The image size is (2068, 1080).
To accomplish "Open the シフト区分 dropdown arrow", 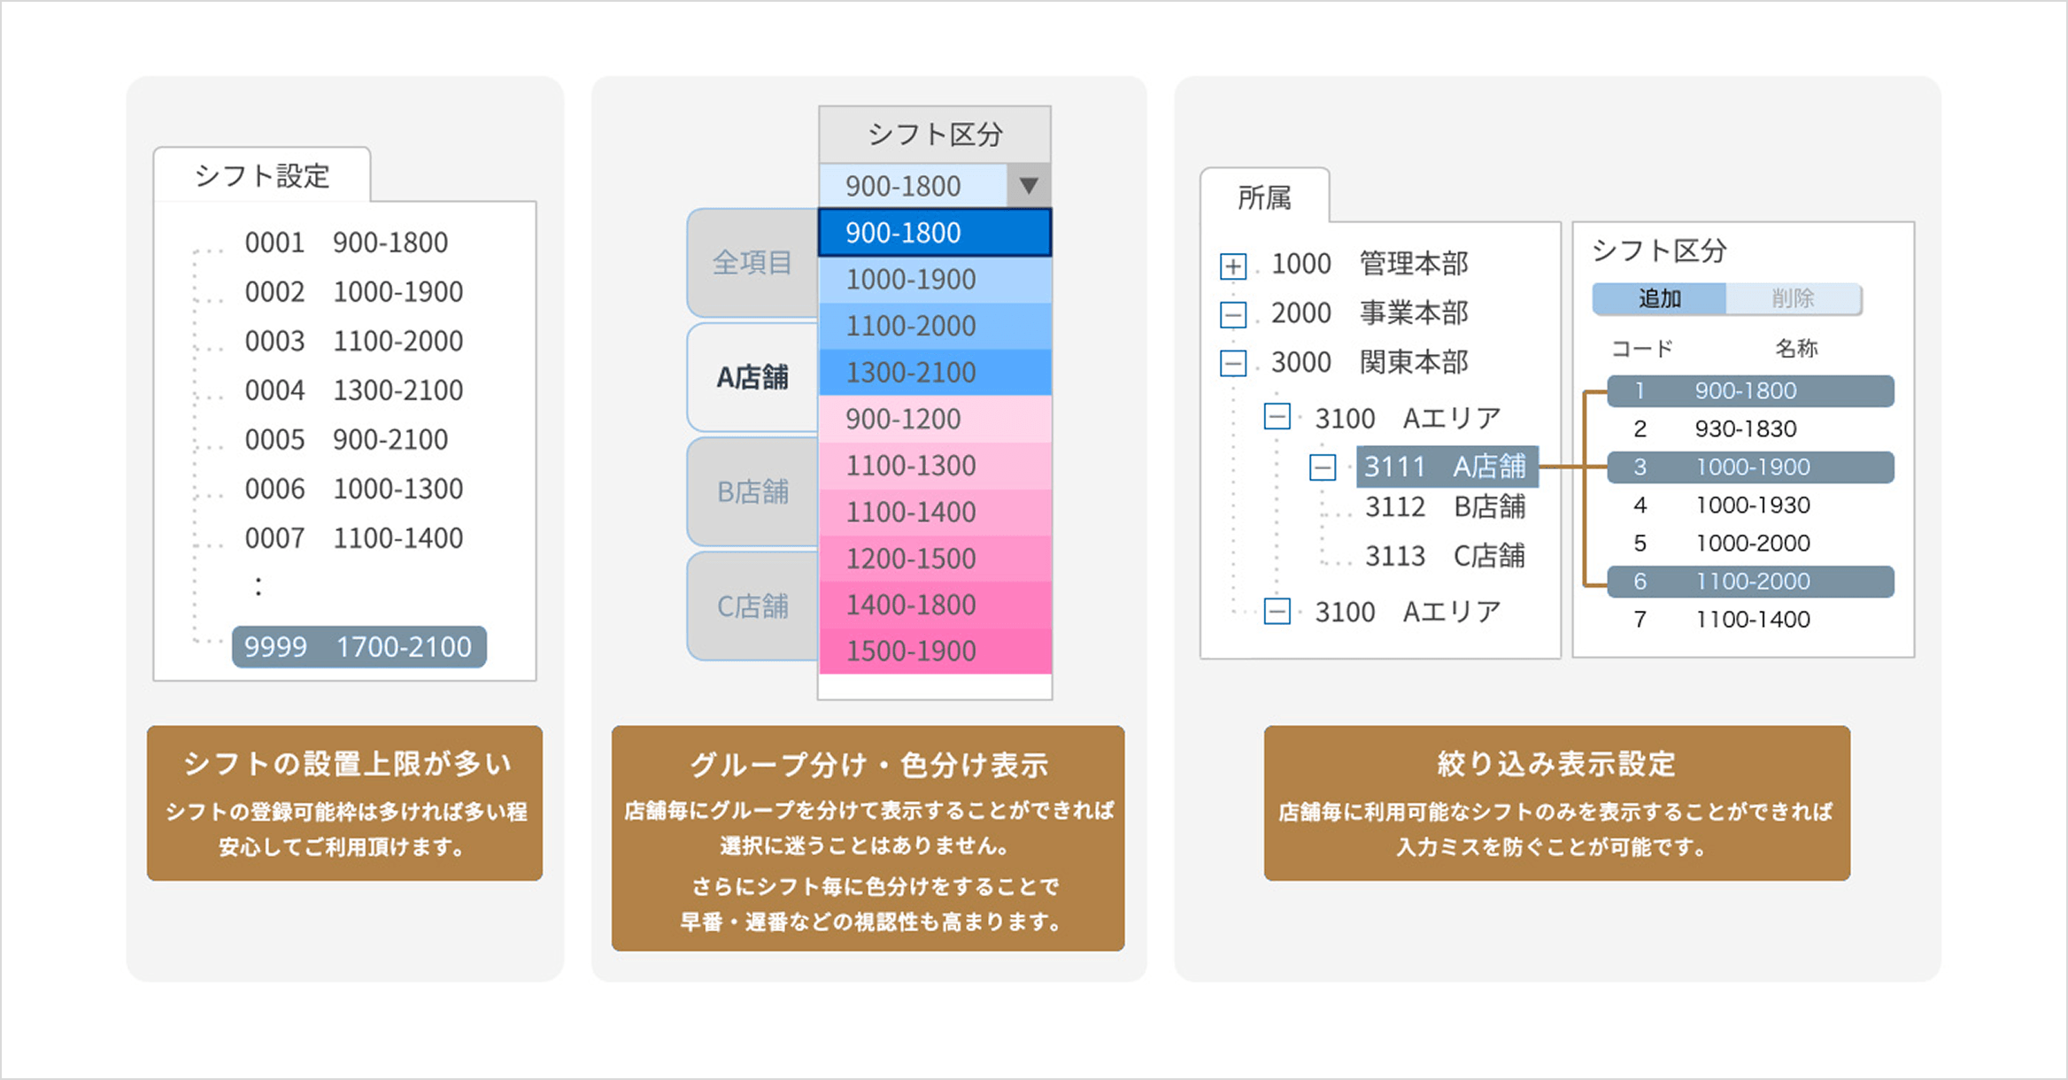I will (x=1028, y=186).
